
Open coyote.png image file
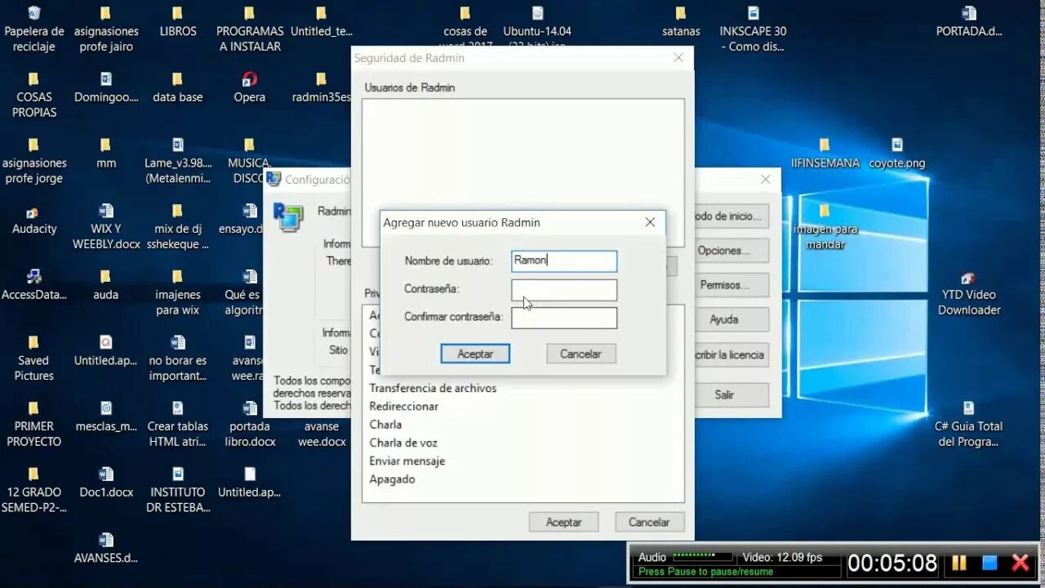click(896, 154)
